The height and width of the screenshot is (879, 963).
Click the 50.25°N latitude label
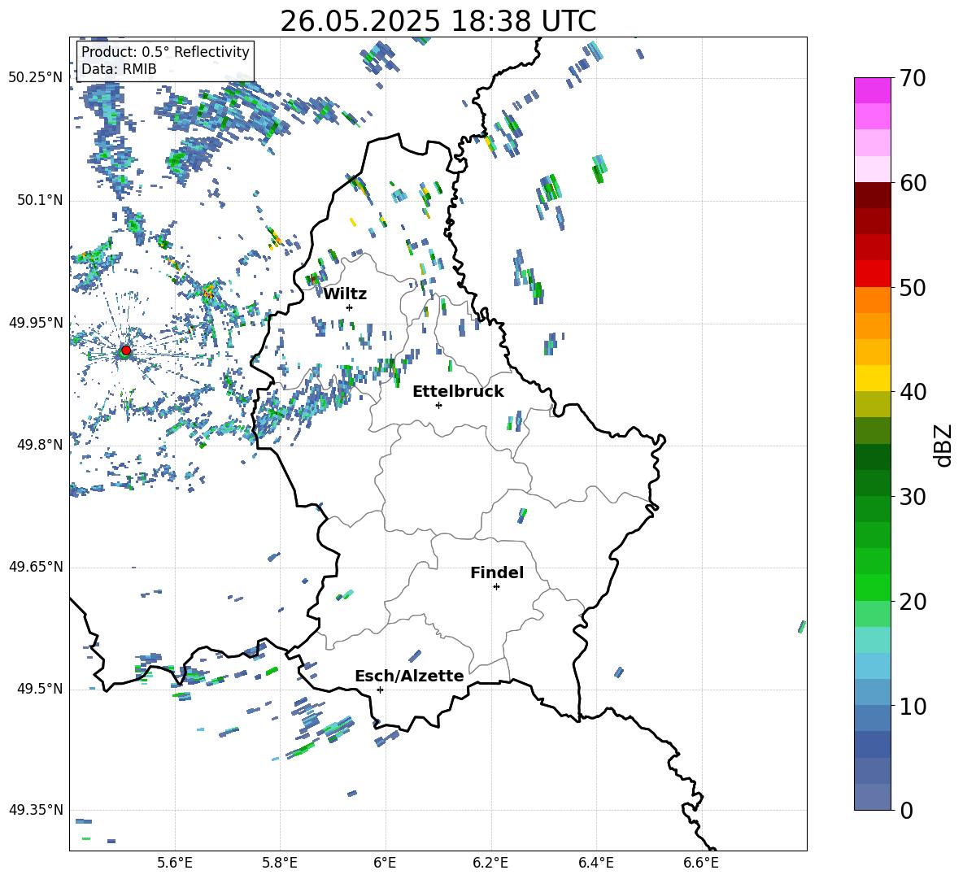point(36,78)
